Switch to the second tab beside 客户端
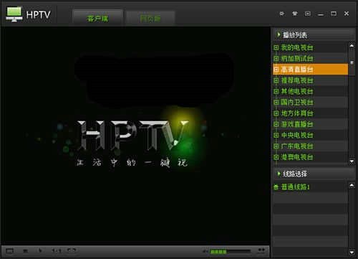 150,18
